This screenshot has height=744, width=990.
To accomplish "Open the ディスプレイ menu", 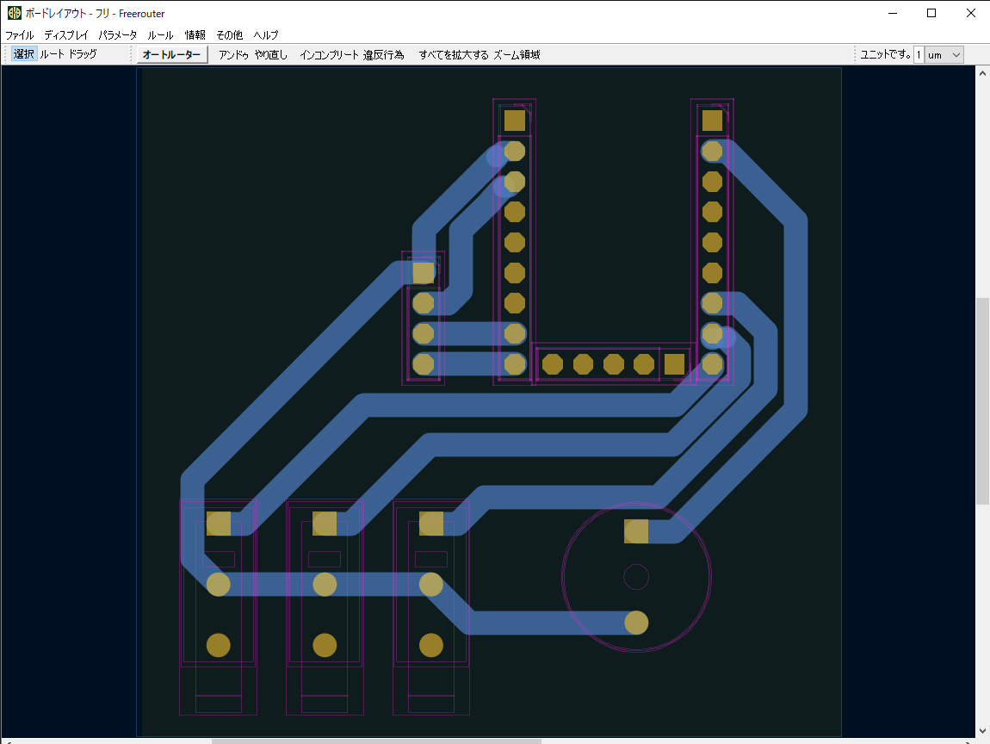I will point(66,34).
